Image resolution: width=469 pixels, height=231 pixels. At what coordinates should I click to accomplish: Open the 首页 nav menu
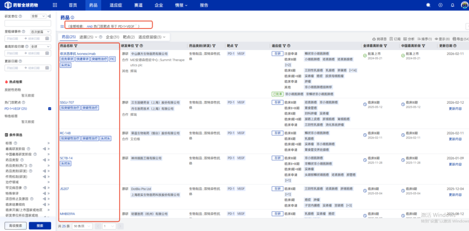73,5
